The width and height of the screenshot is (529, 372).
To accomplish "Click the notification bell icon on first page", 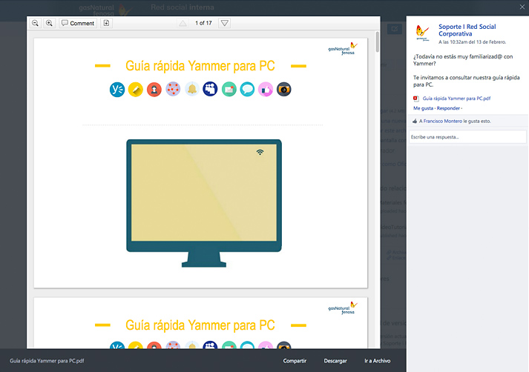I will 192,89.
